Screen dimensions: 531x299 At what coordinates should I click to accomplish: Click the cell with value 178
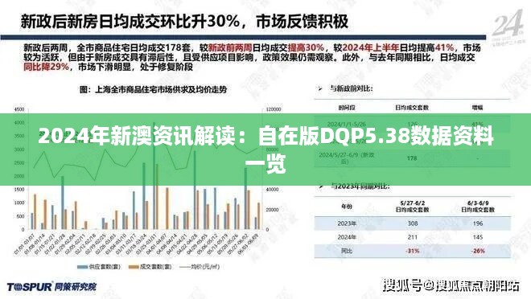[x=412, y=158]
